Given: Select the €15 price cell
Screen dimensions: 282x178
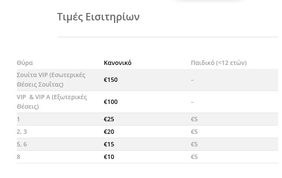Looking at the screenshot, I should (109, 144).
